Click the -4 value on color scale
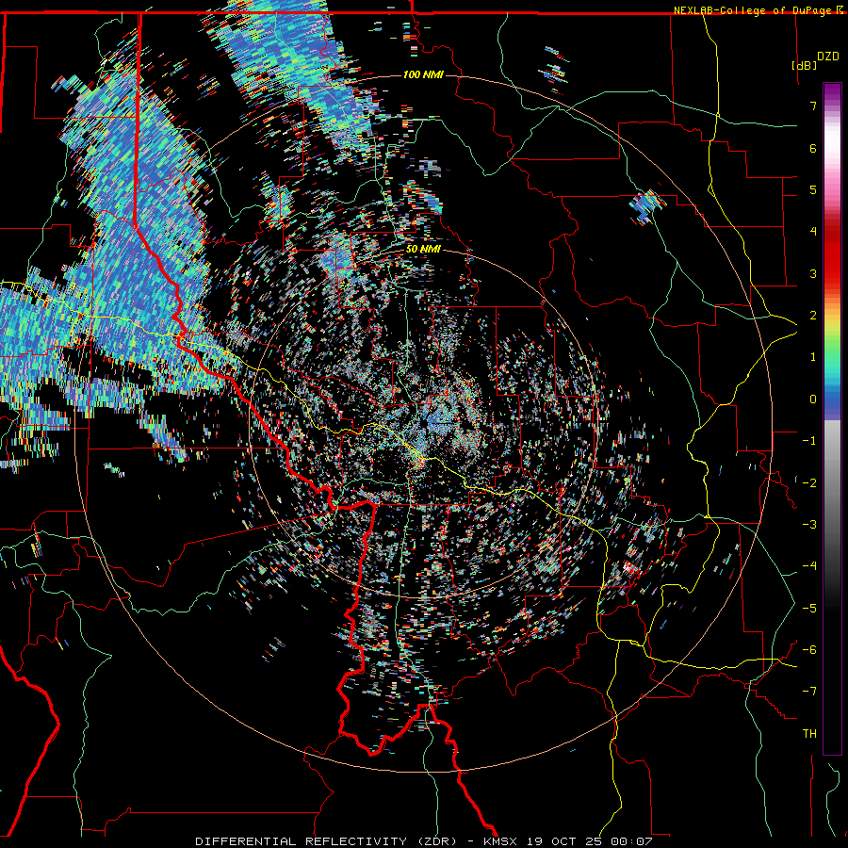Screen dimensions: 848x848 tap(809, 566)
